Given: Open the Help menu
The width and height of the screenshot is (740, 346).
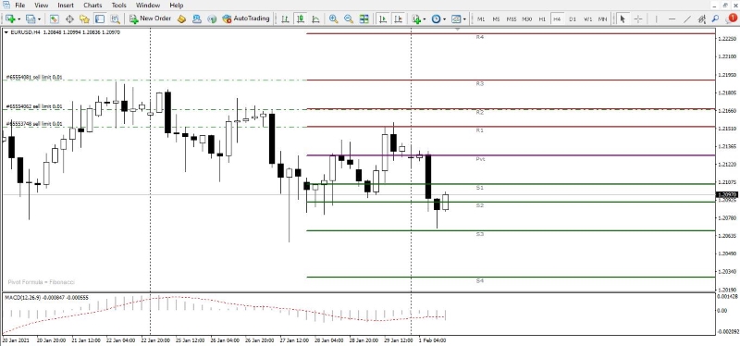Looking at the screenshot, I should 176,6.
